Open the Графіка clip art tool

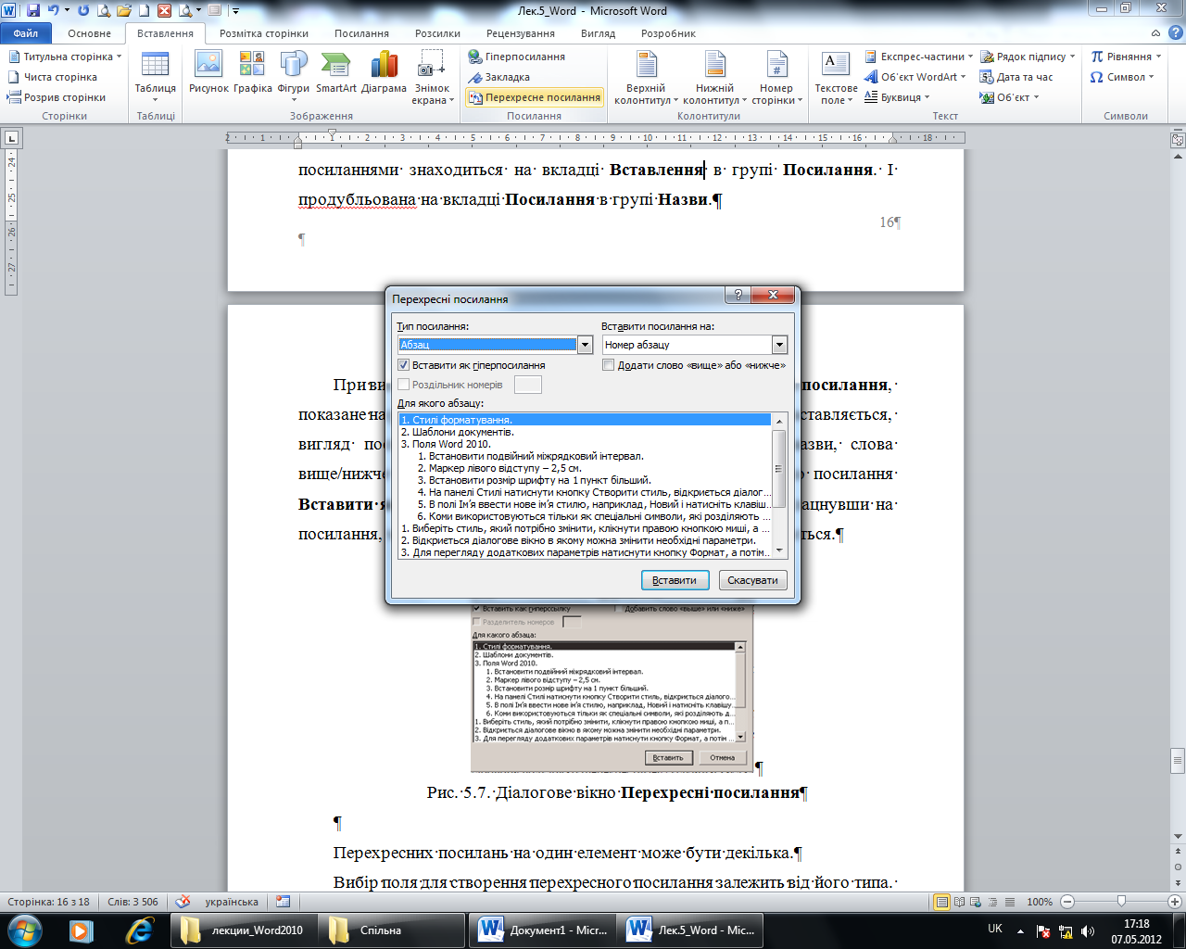click(252, 73)
